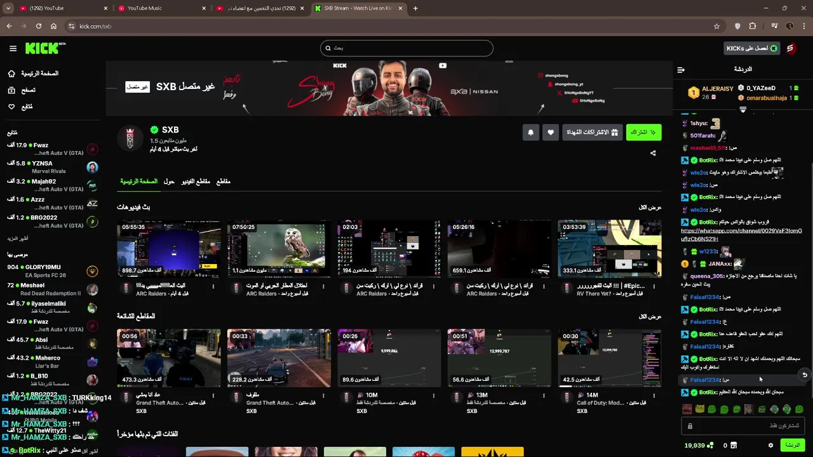Image resolution: width=813 pixels, height=457 pixels.
Task: Click the first emote in the quick emote row
Action: [x=687, y=409]
